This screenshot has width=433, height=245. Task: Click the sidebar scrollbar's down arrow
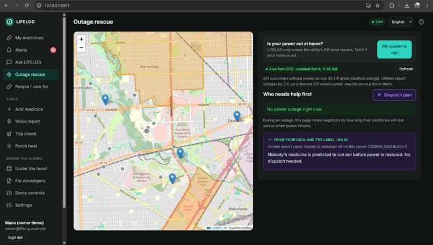64,243
